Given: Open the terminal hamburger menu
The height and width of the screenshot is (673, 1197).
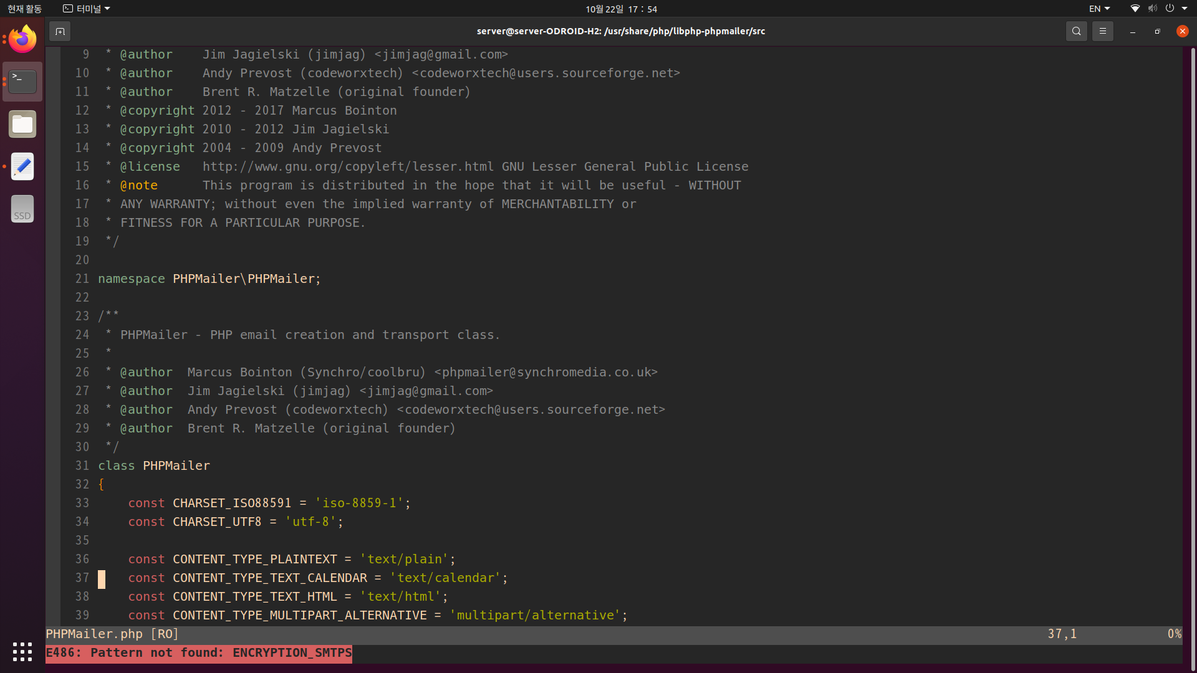Looking at the screenshot, I should point(1102,31).
